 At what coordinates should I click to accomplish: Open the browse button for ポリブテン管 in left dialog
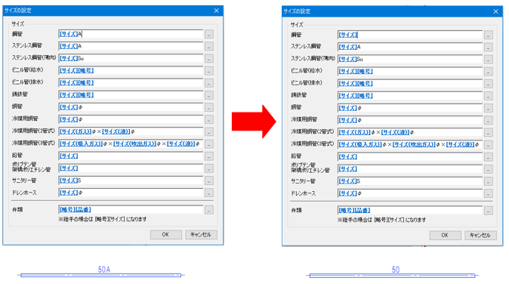click(209, 168)
